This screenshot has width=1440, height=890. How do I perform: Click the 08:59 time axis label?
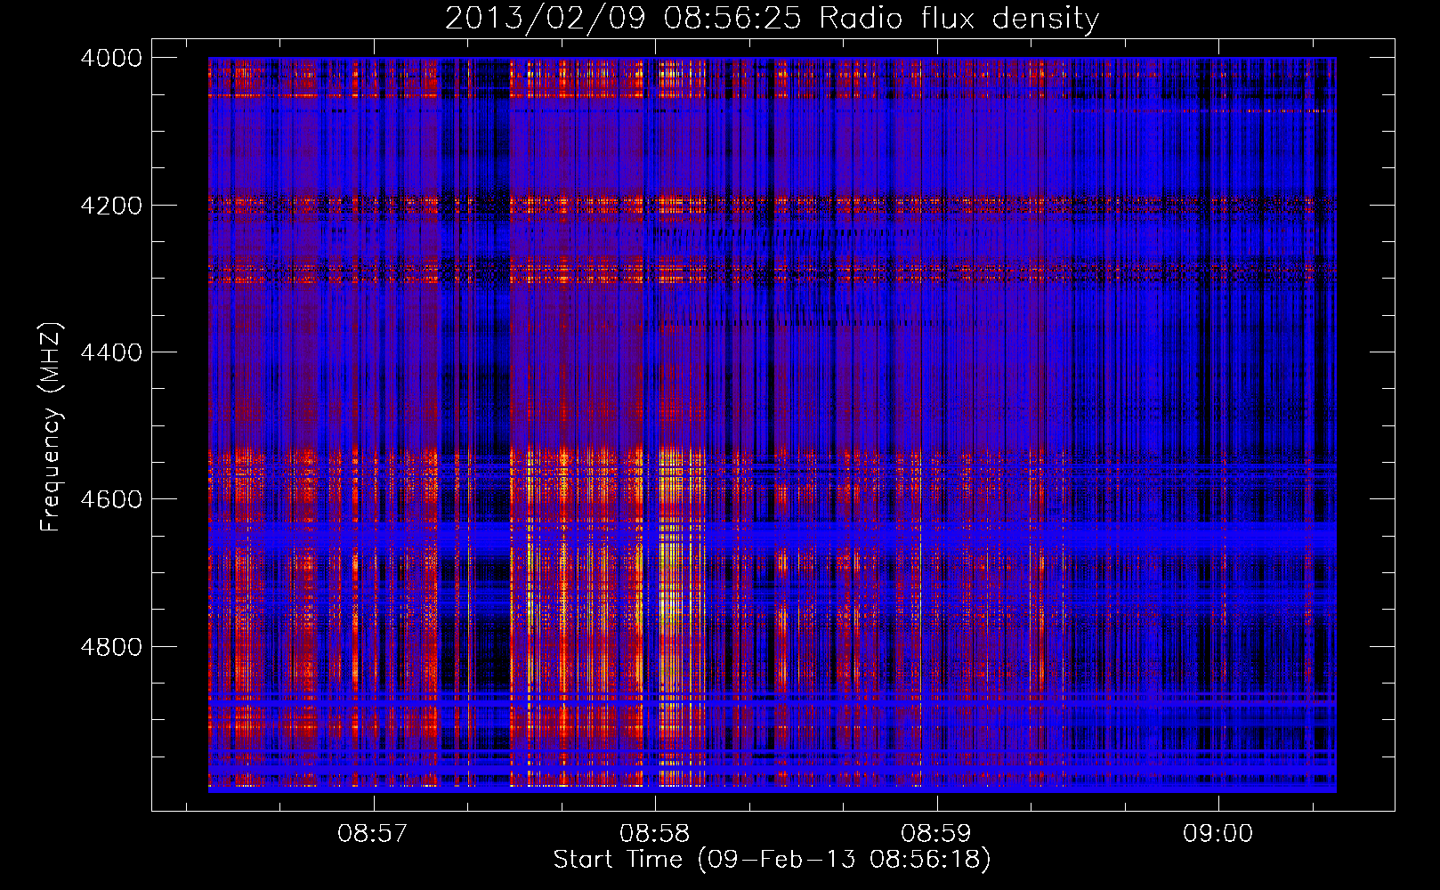pos(936,834)
